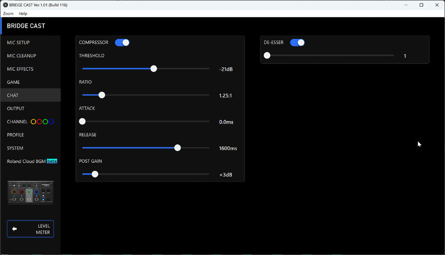Open the CHANNEL sidebar entry
Screen dimensions: 445x255
coord(31,122)
